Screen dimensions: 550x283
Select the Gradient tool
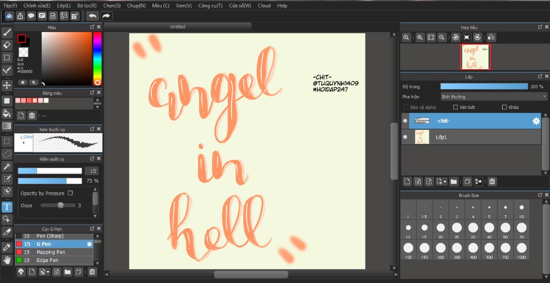coord(7,126)
